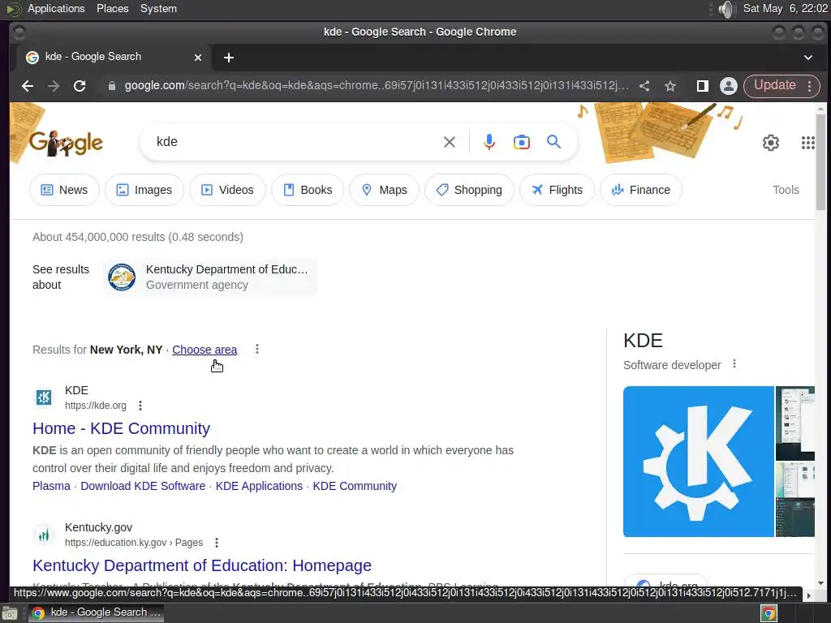Open About this result for kde.org
Image resolution: width=831 pixels, height=623 pixels.
click(140, 406)
